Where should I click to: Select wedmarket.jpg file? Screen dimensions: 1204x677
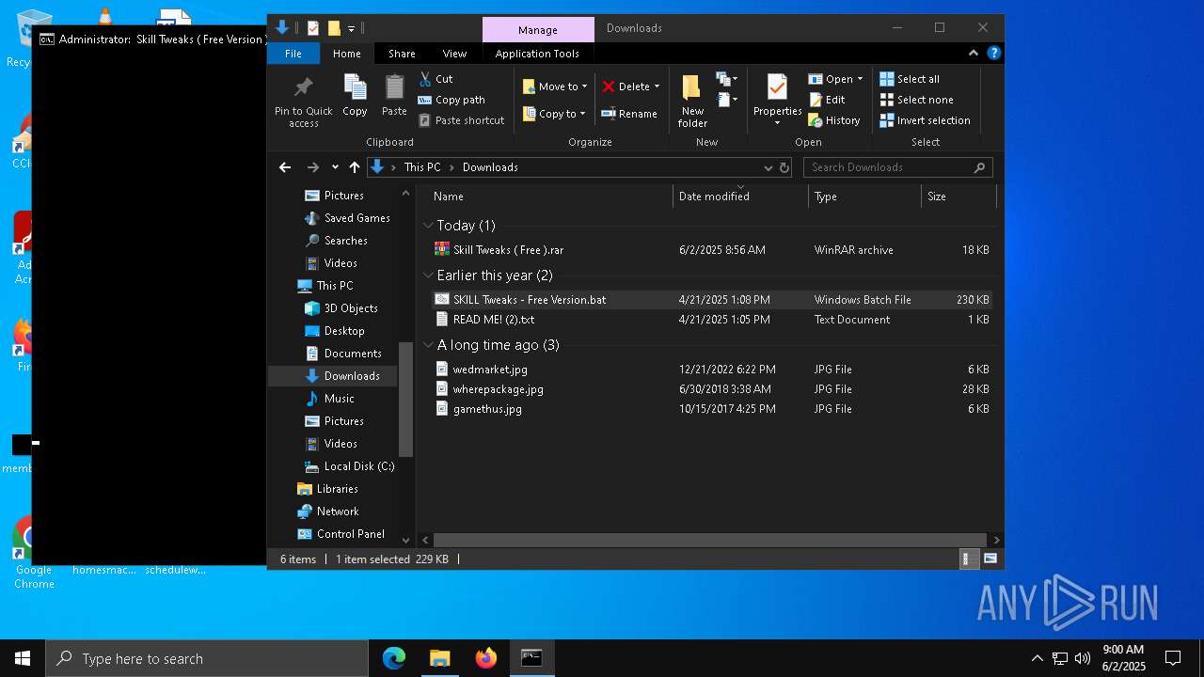pos(711,370)
